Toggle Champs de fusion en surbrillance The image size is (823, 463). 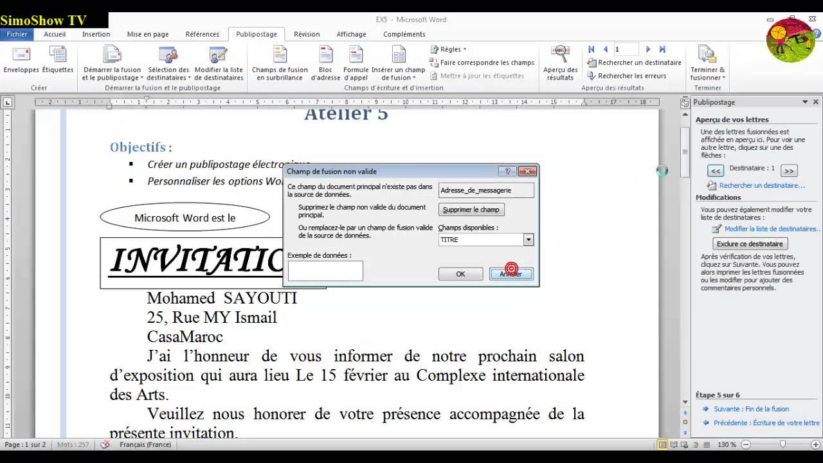coord(280,64)
